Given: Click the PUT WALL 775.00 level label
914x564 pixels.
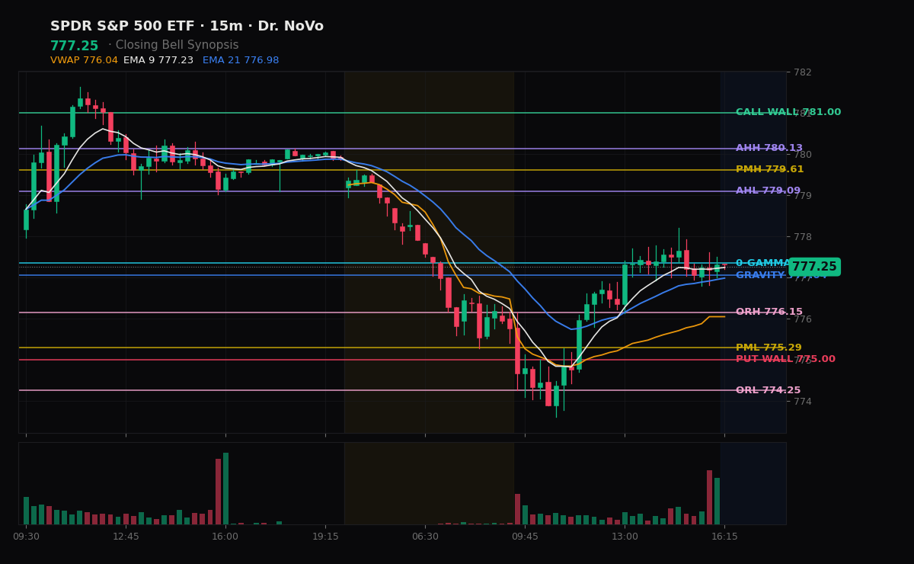Looking at the screenshot, I should point(785,359).
